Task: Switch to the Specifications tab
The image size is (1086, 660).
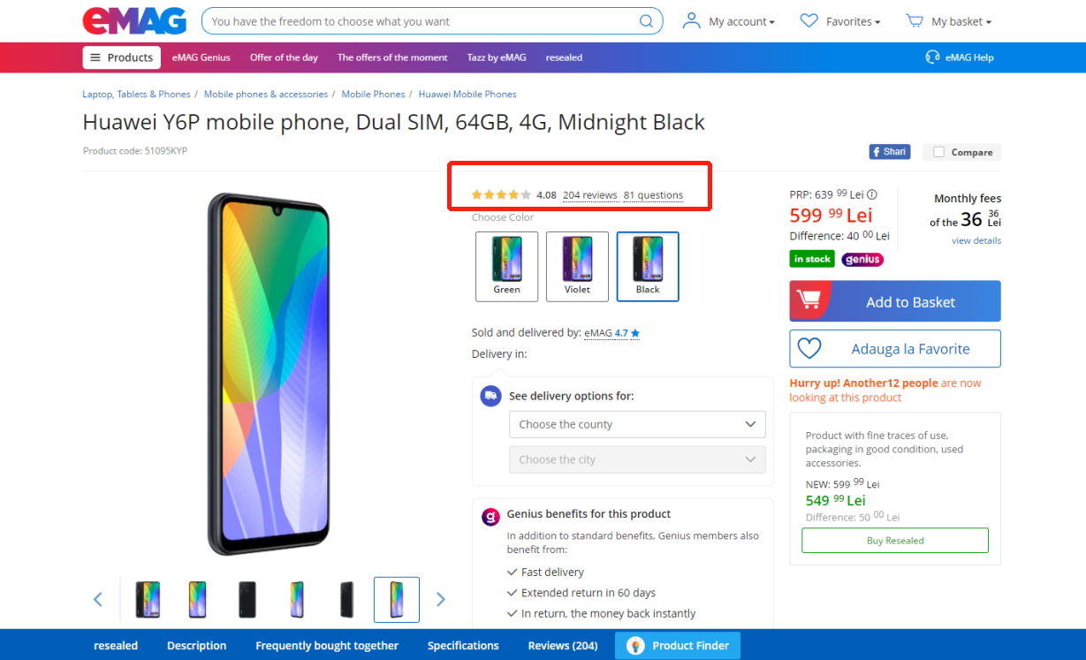Action: pyautogui.click(x=463, y=646)
